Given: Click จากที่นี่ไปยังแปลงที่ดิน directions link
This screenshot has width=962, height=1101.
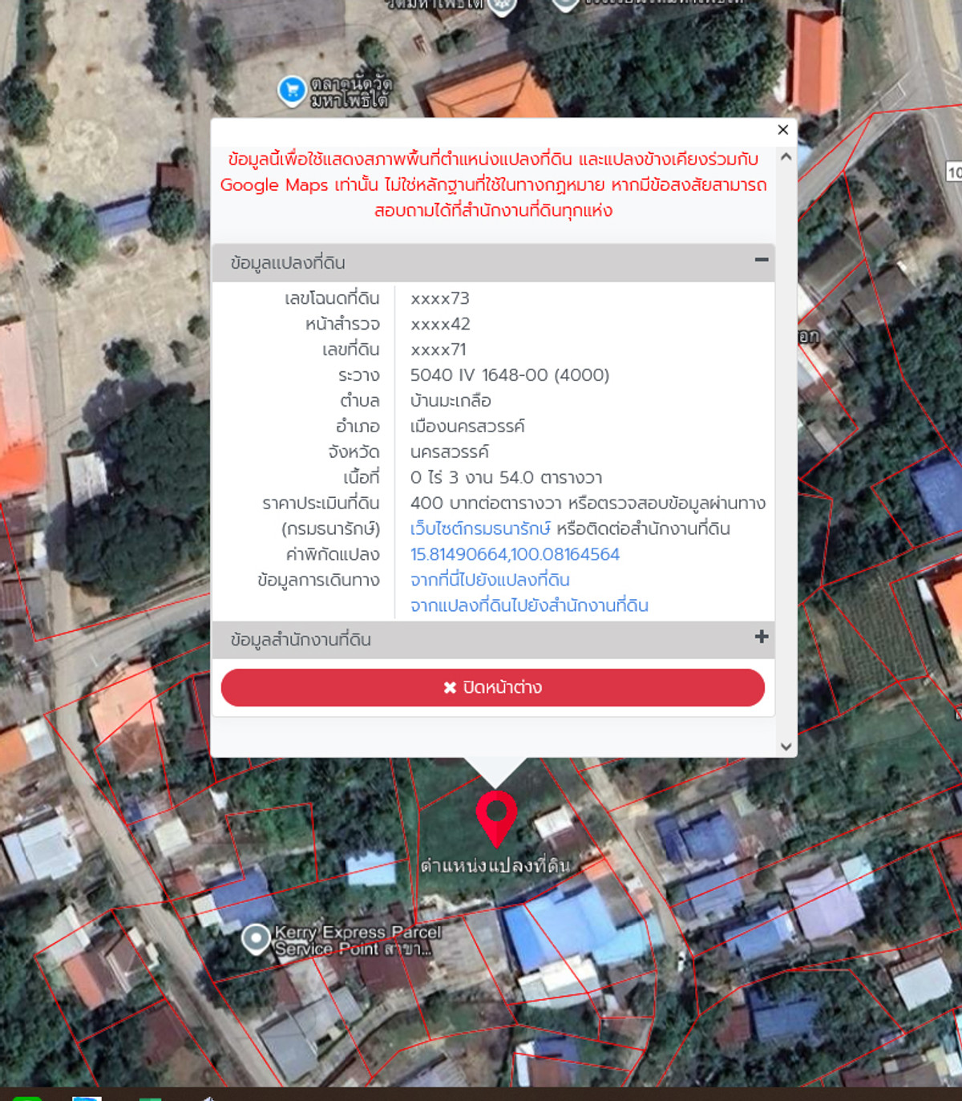Looking at the screenshot, I should (x=490, y=580).
